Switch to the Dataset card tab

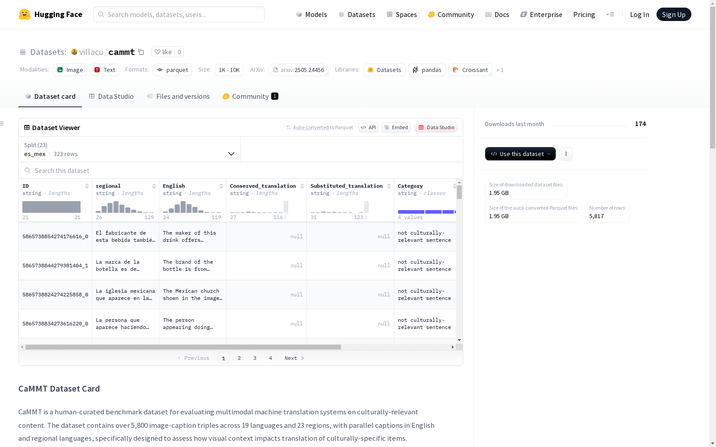click(50, 97)
